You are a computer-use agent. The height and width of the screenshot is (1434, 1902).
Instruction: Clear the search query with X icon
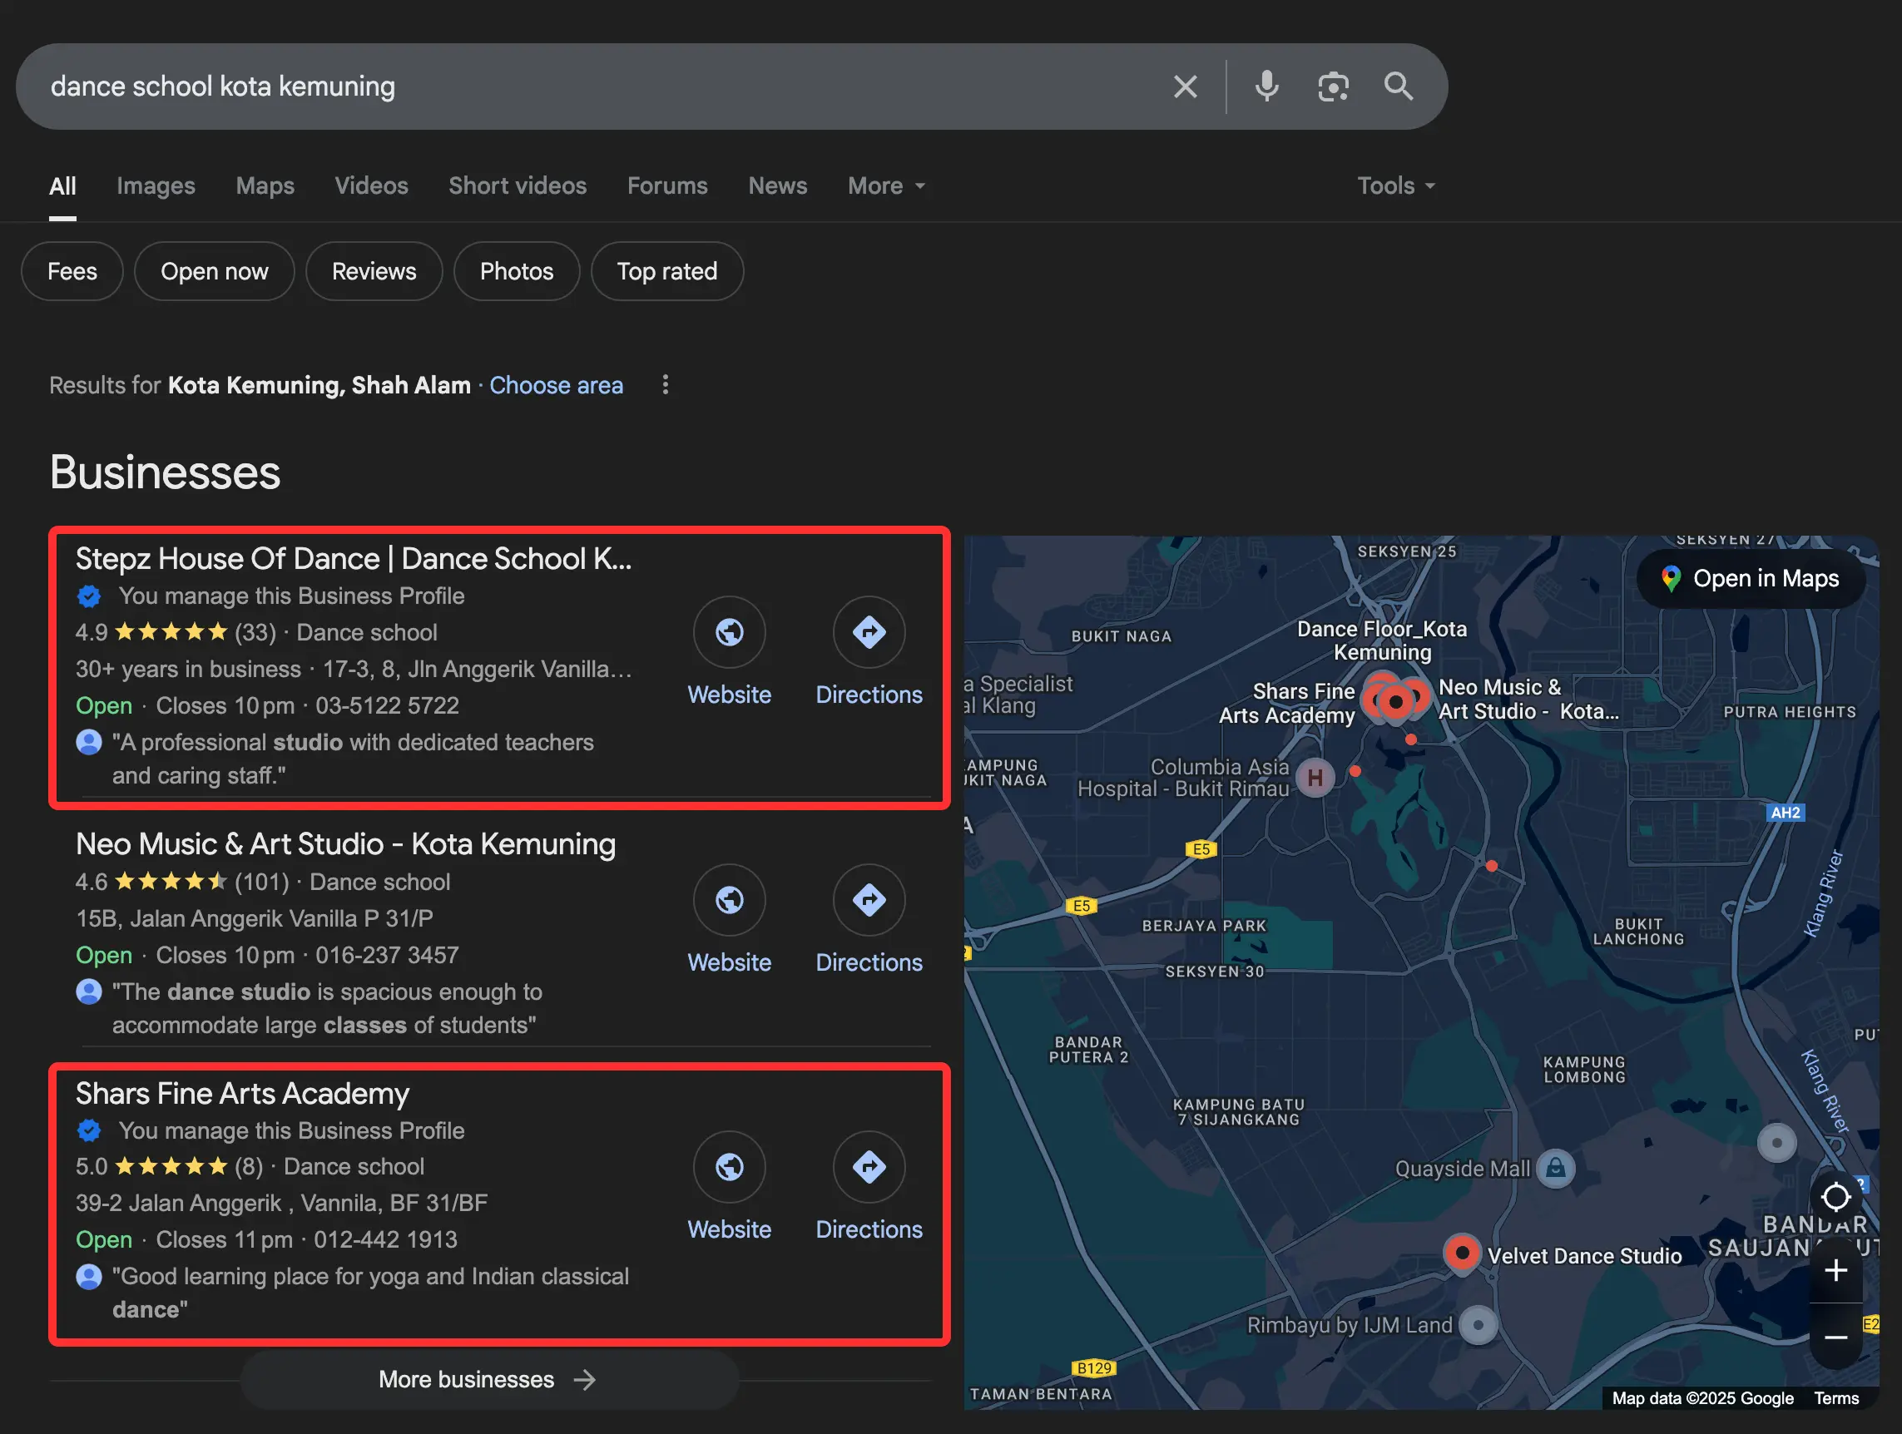(x=1185, y=87)
